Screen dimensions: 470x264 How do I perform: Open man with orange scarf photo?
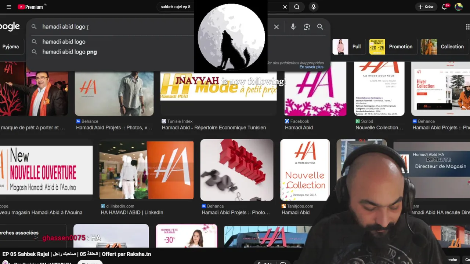pos(34,89)
